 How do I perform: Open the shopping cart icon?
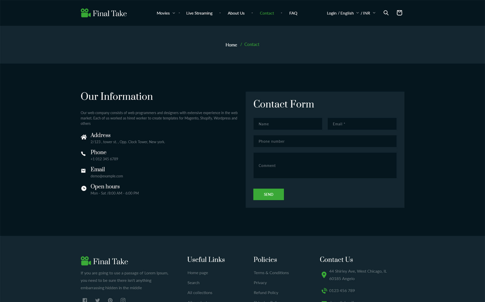399,13
